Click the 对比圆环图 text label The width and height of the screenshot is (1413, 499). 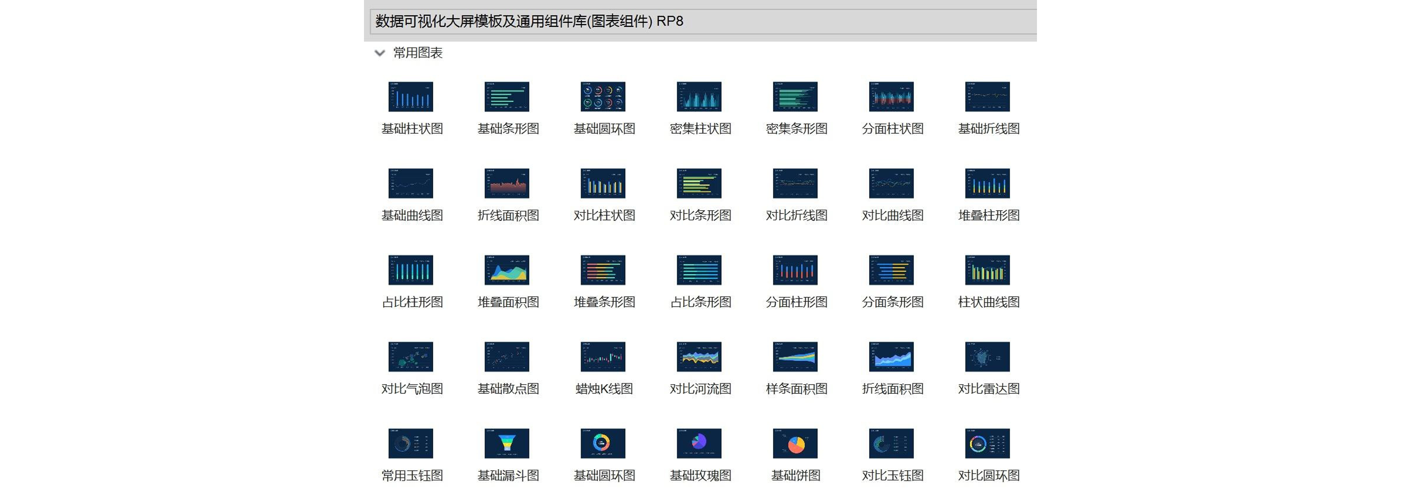point(988,475)
